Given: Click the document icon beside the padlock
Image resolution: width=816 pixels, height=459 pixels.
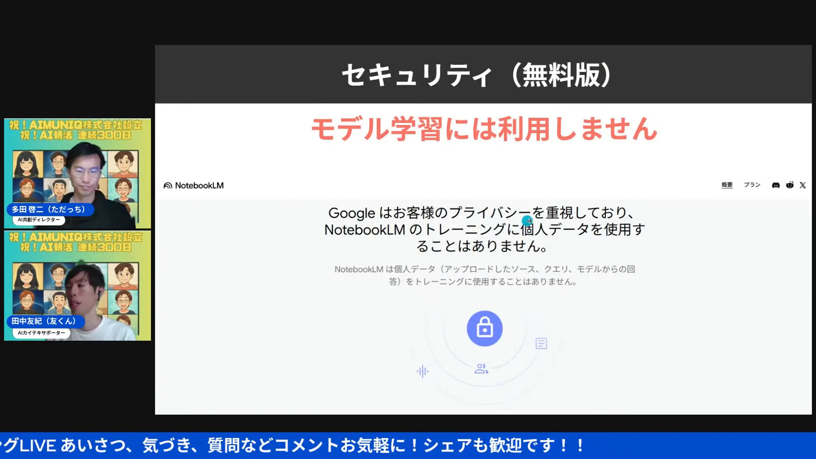Looking at the screenshot, I should click(x=541, y=343).
